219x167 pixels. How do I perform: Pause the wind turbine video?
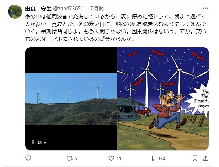(x=33, y=142)
